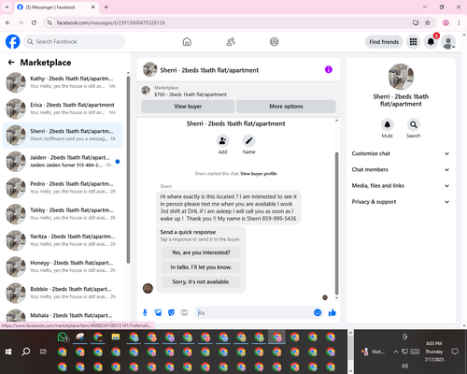This screenshot has height=374, width=467.
Task: View site information icon in address bar
Action: coord(50,22)
